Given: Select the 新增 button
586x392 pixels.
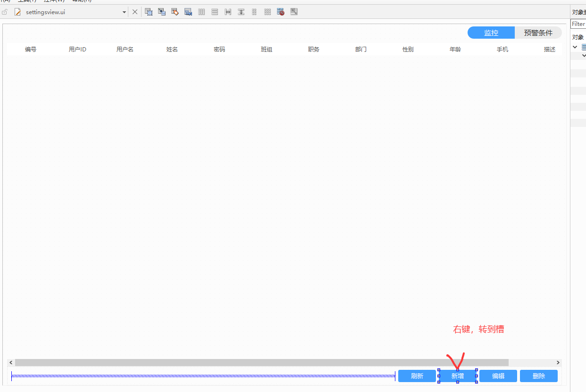Looking at the screenshot, I should [x=458, y=376].
